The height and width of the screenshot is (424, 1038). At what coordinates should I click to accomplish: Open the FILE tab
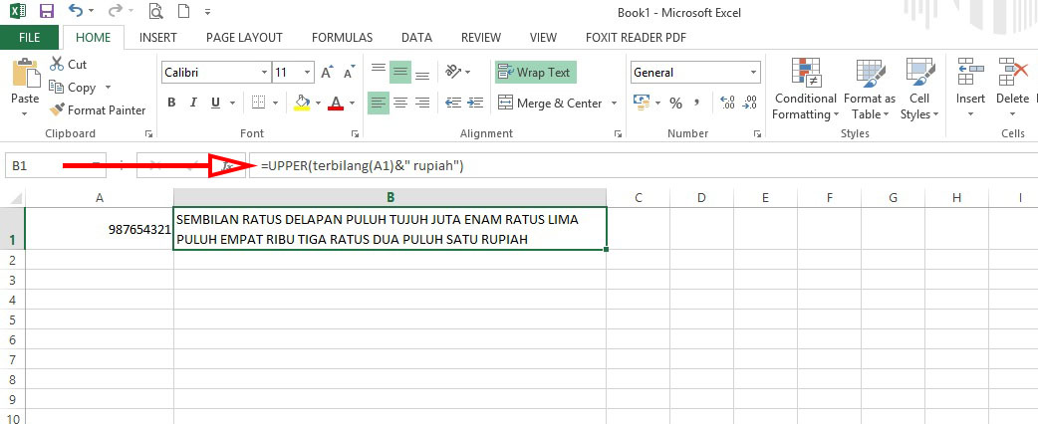click(29, 38)
